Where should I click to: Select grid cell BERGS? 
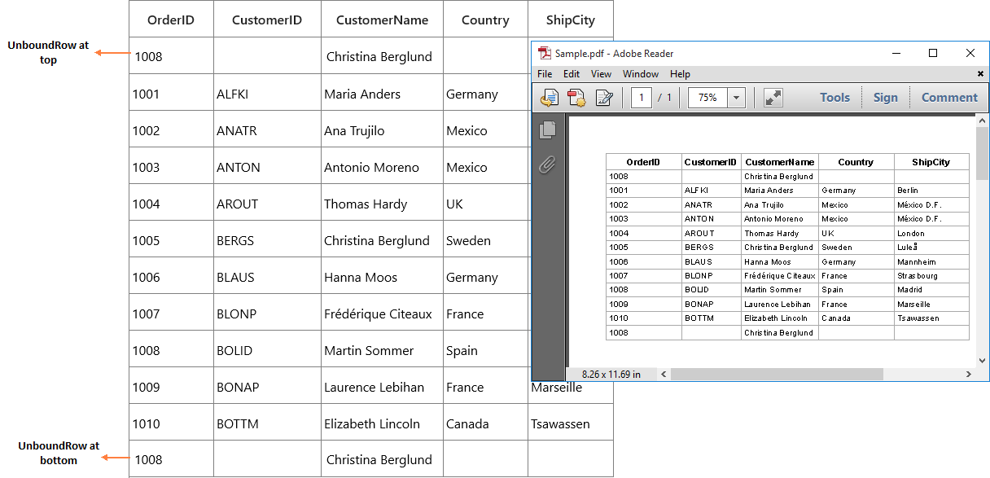pos(267,240)
